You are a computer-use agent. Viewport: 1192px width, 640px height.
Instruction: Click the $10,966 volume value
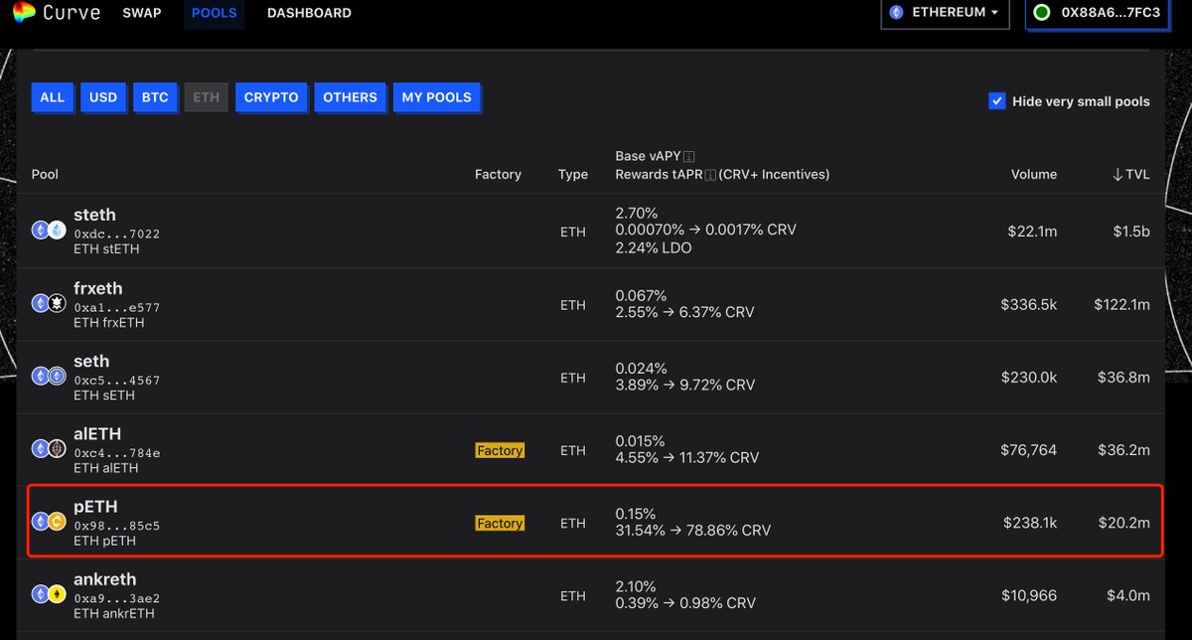tap(1029, 595)
